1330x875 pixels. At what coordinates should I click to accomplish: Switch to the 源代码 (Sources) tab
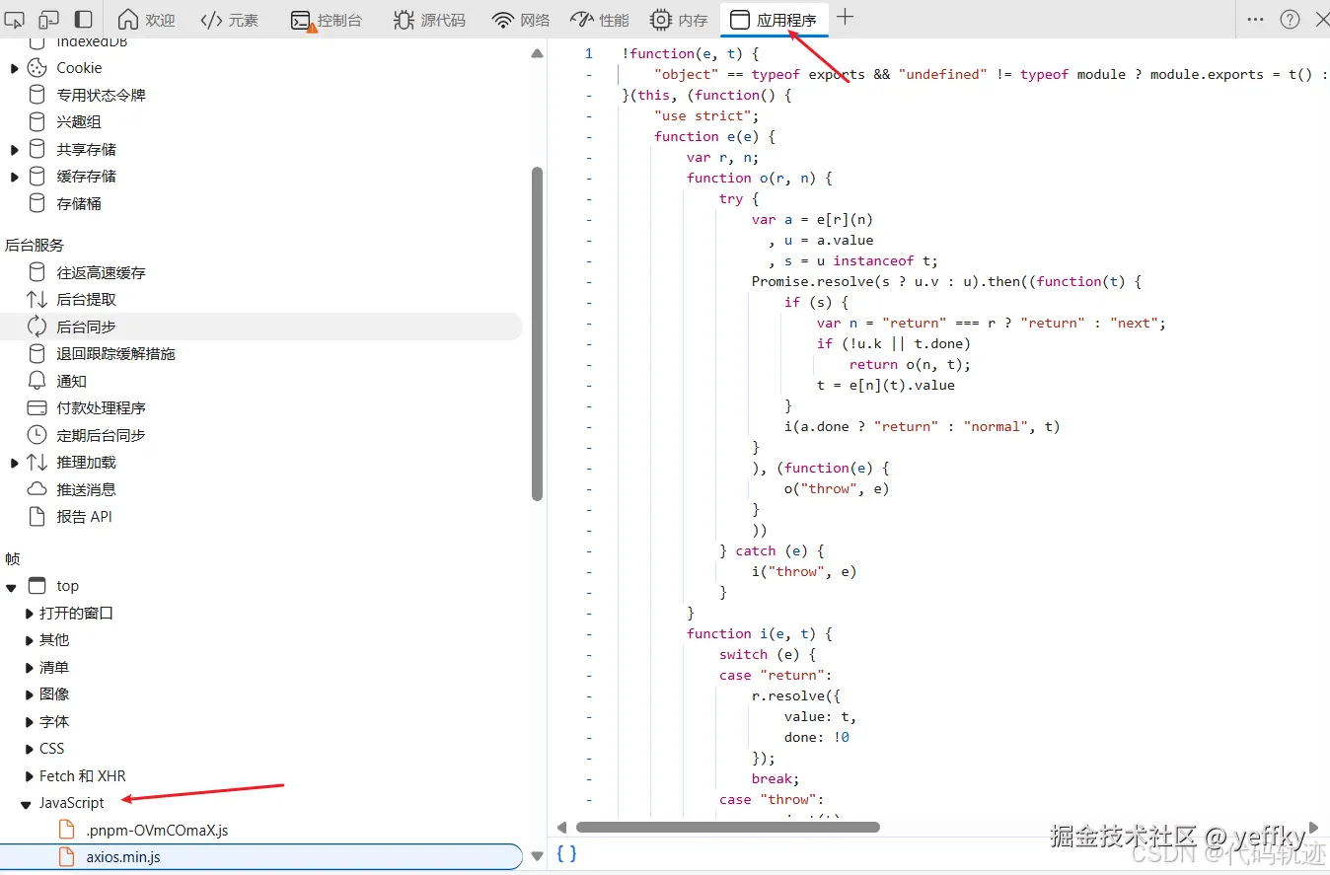coord(429,20)
